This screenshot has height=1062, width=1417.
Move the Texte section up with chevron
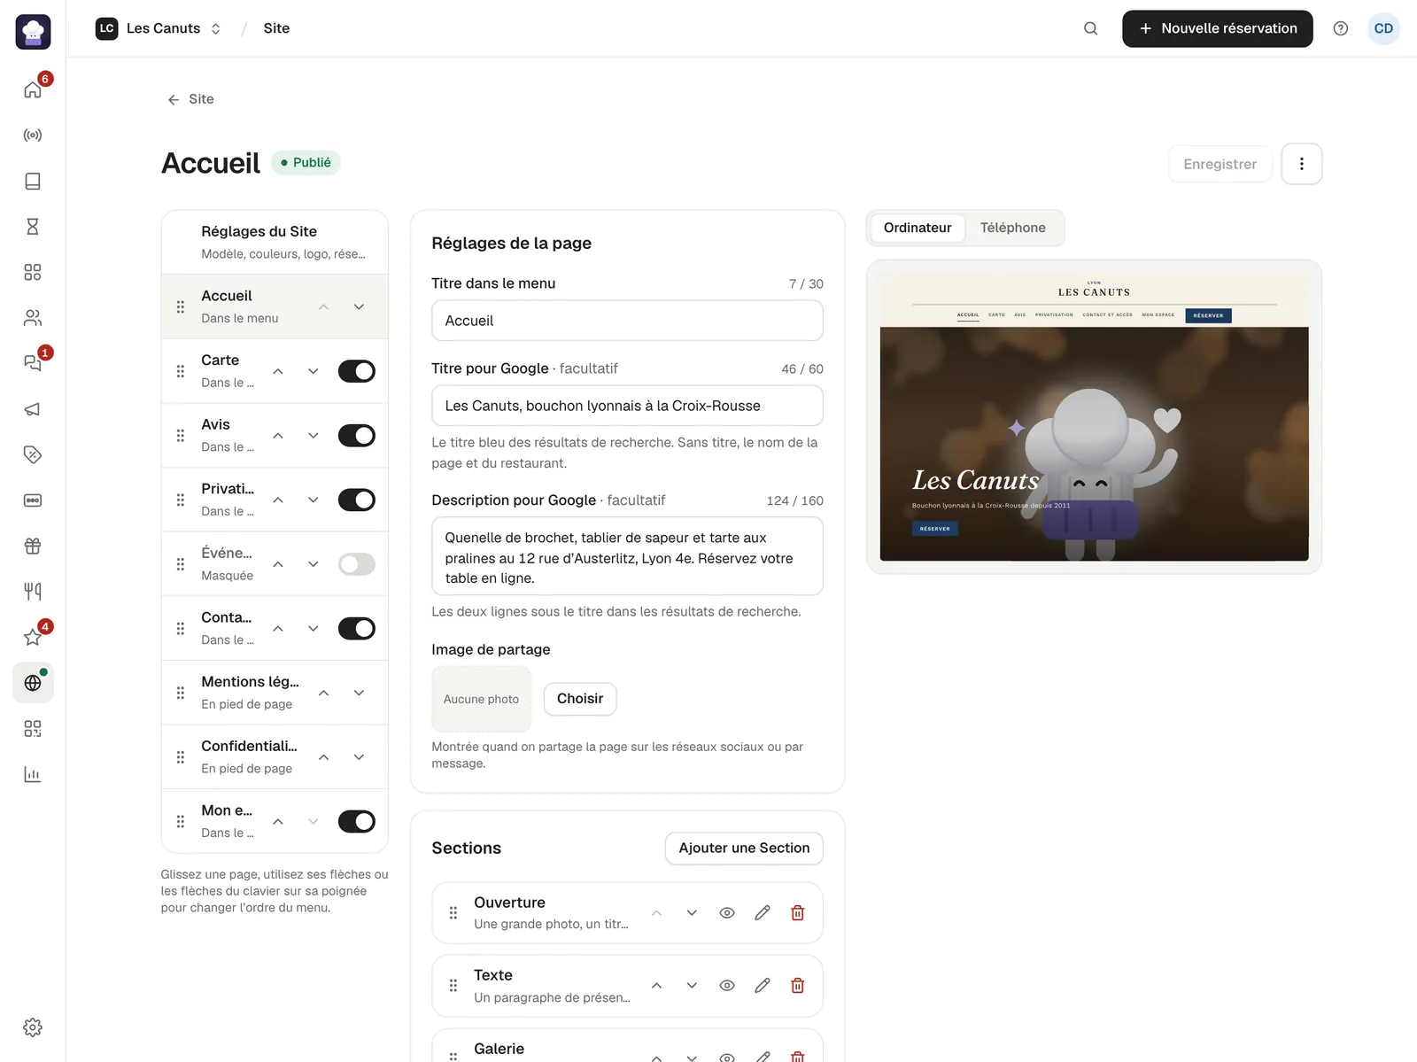[x=656, y=986]
